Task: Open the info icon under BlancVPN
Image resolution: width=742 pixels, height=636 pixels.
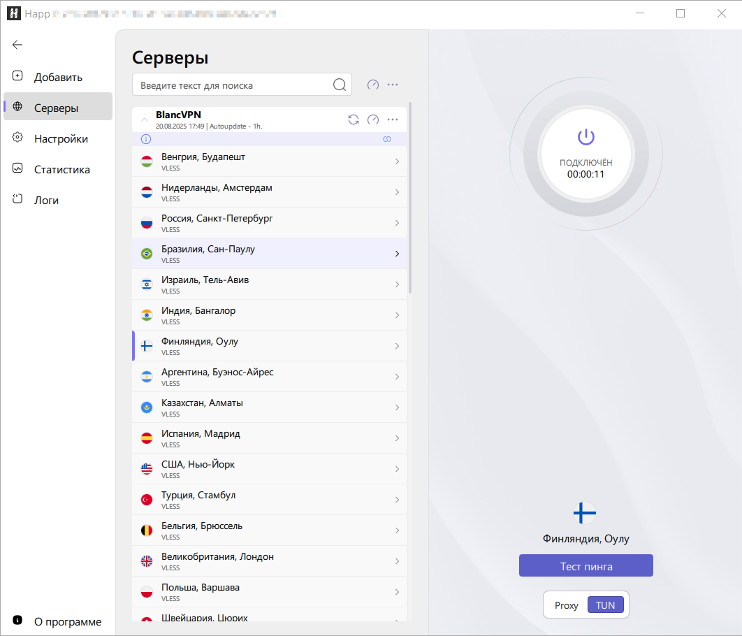Action: [146, 139]
